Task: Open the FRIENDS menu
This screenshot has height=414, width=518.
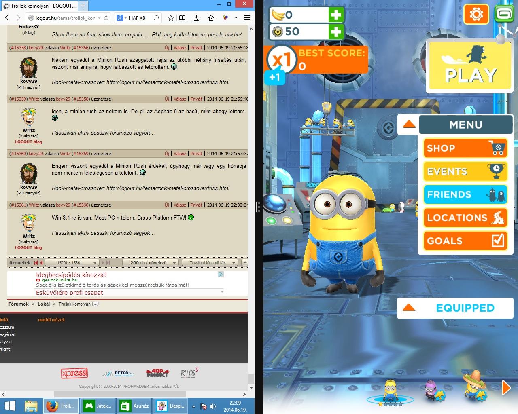Action: point(465,194)
